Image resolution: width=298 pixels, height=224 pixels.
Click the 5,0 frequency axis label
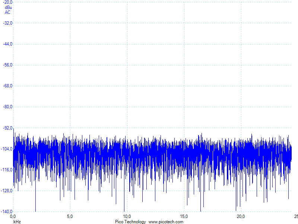point(70,217)
